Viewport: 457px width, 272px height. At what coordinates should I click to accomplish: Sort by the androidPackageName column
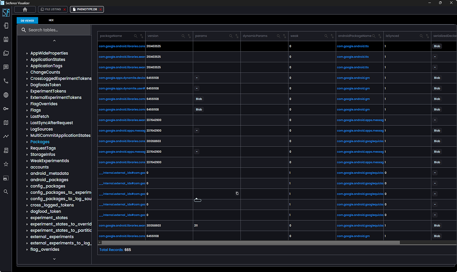tap(380, 36)
